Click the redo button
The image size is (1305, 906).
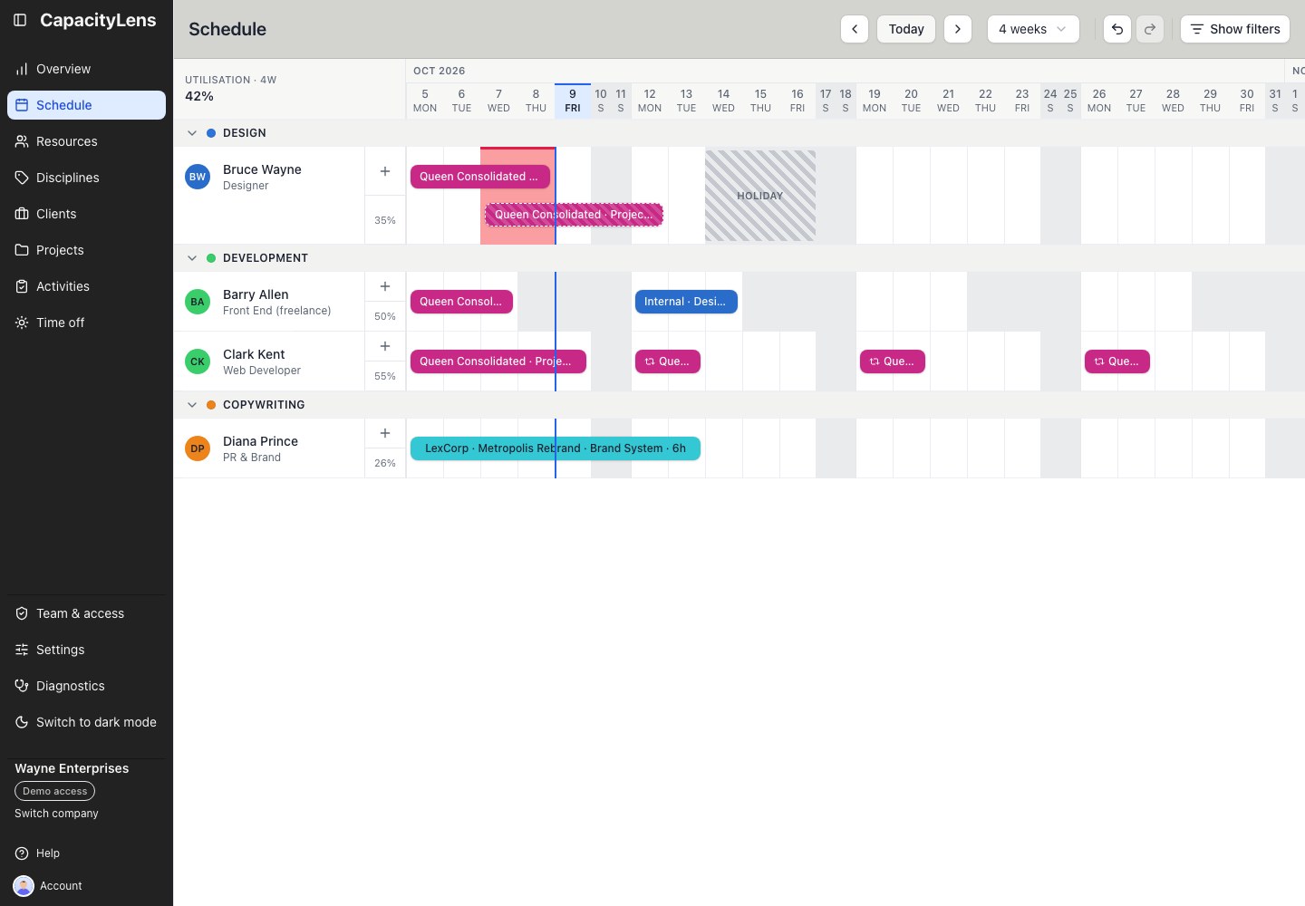[x=1150, y=29]
